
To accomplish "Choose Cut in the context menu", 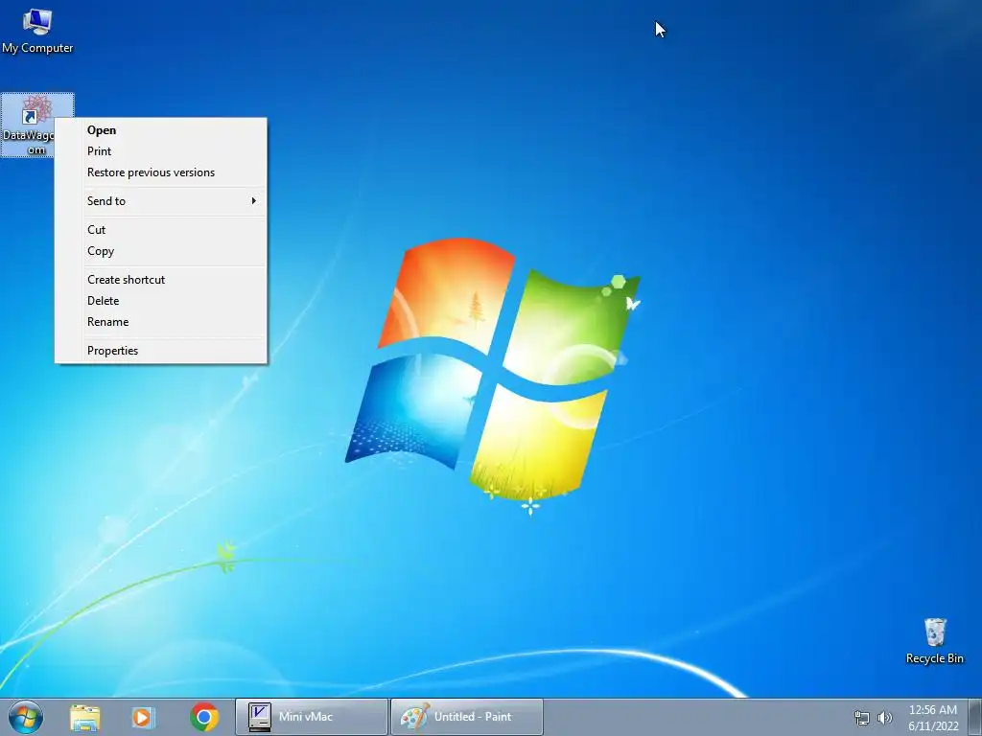I will tap(161, 230).
